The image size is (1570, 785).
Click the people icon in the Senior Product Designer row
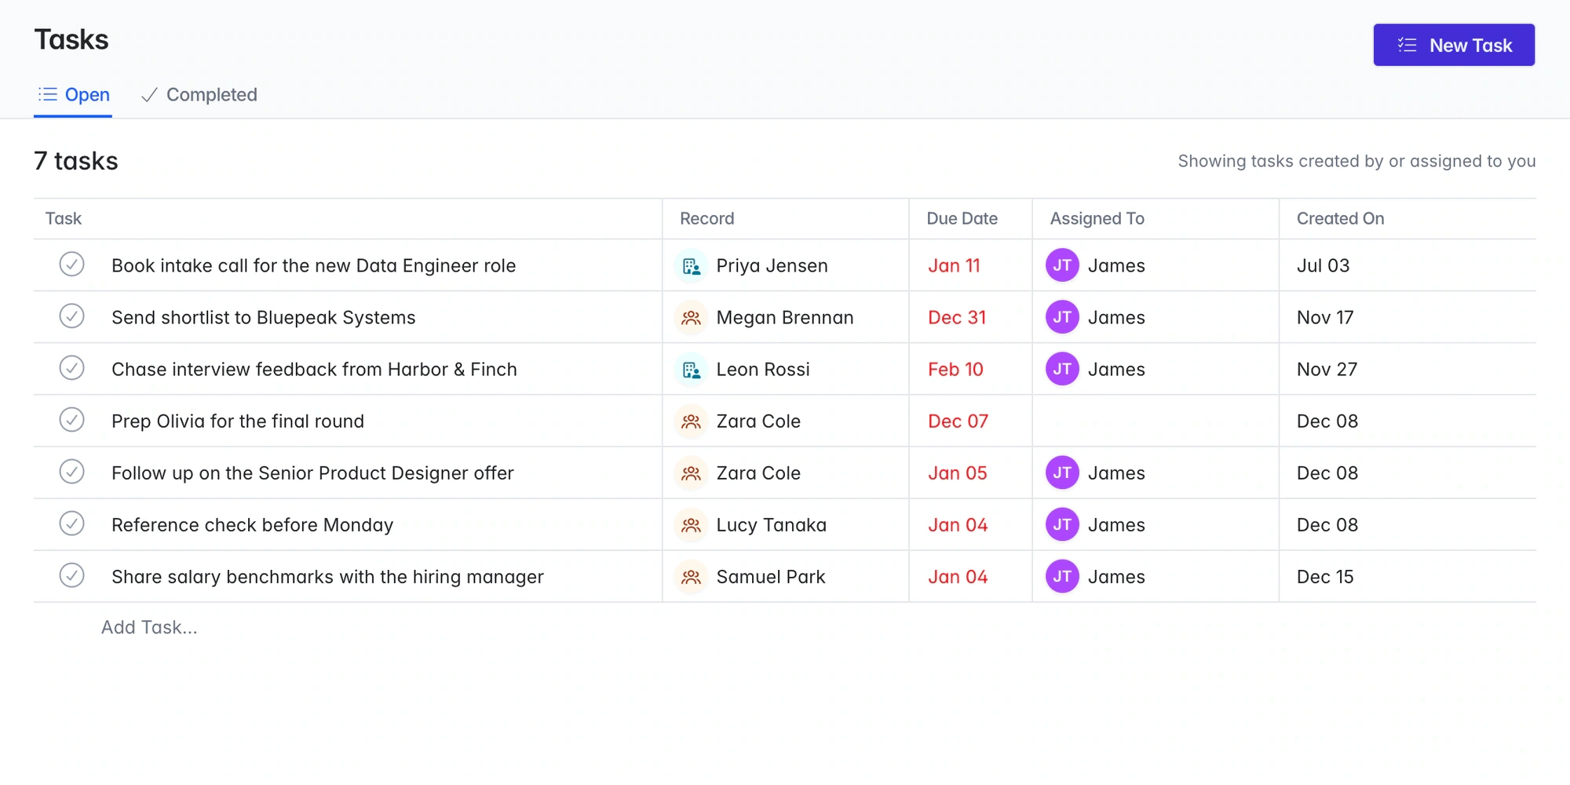tap(691, 473)
